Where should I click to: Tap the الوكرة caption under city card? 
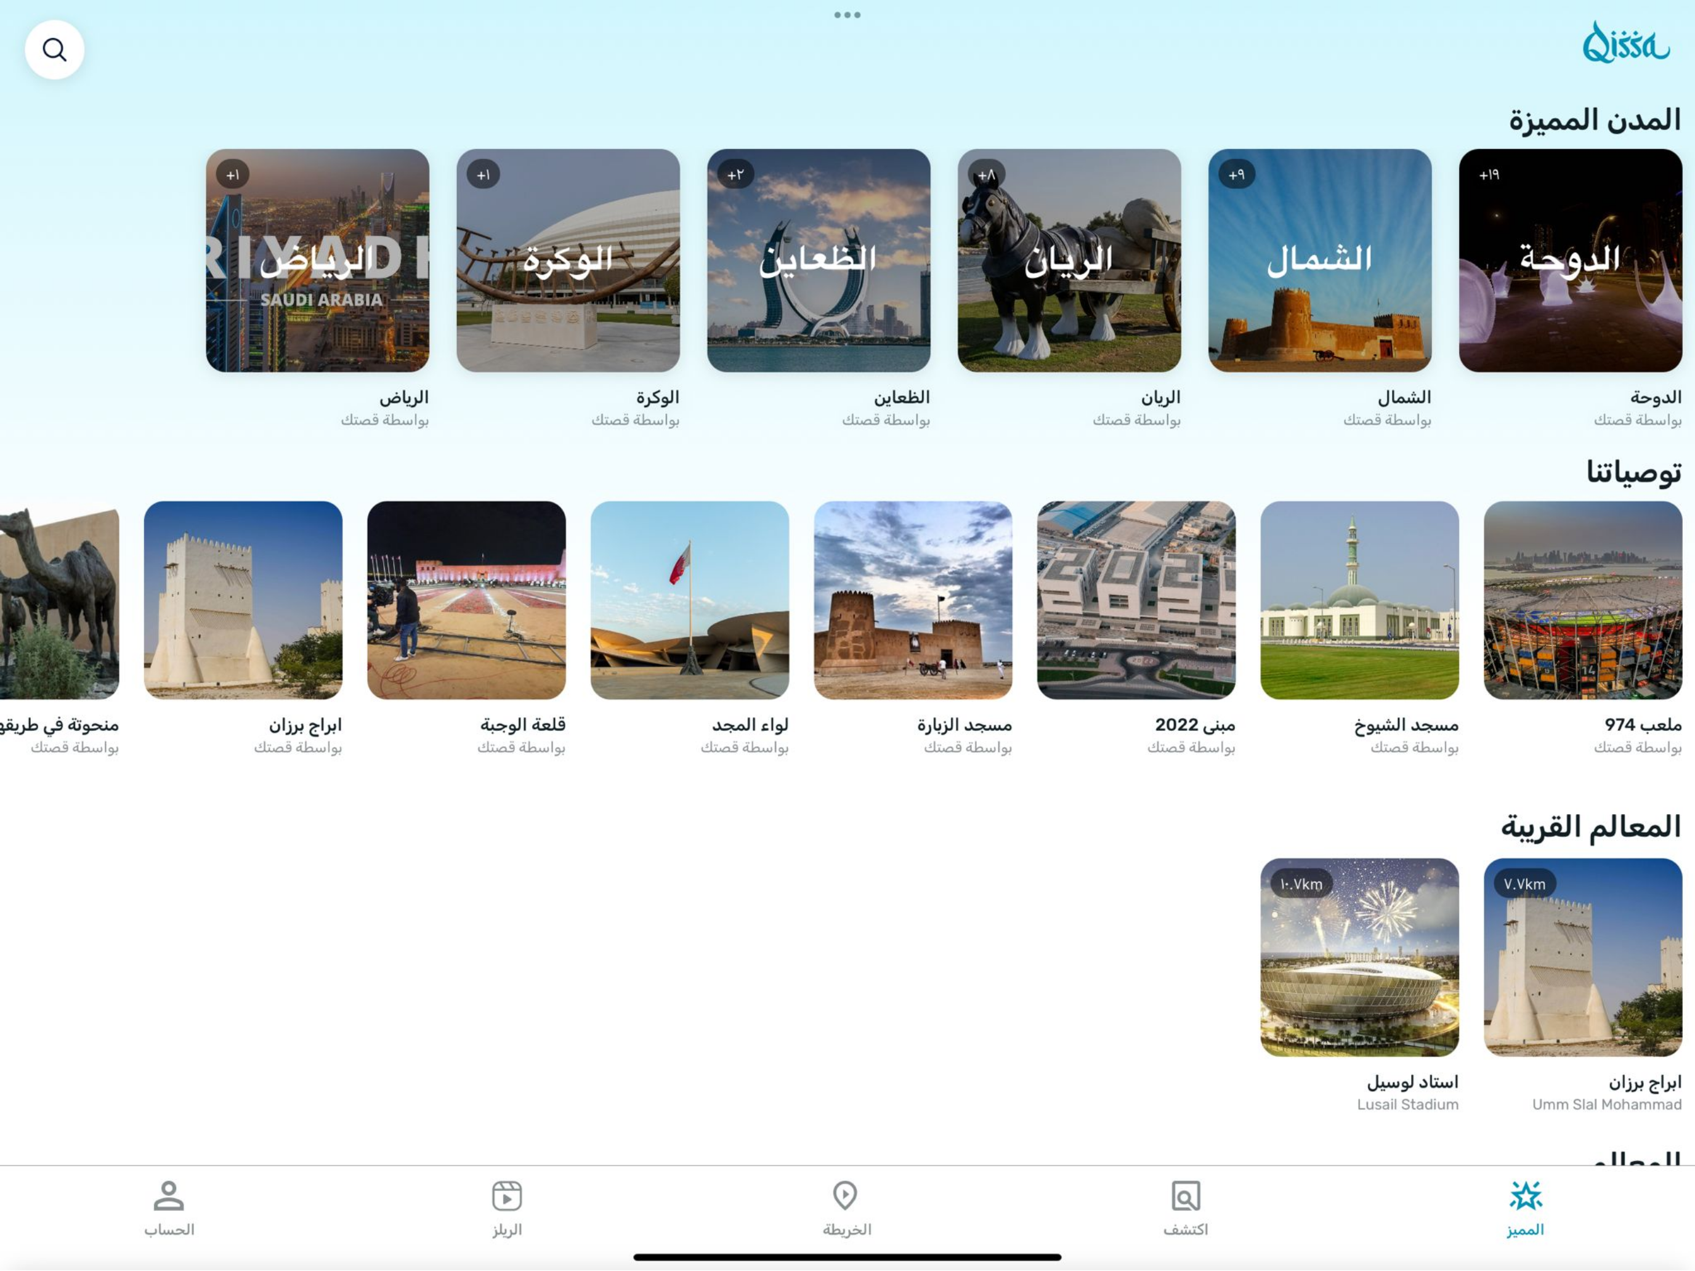pos(657,398)
